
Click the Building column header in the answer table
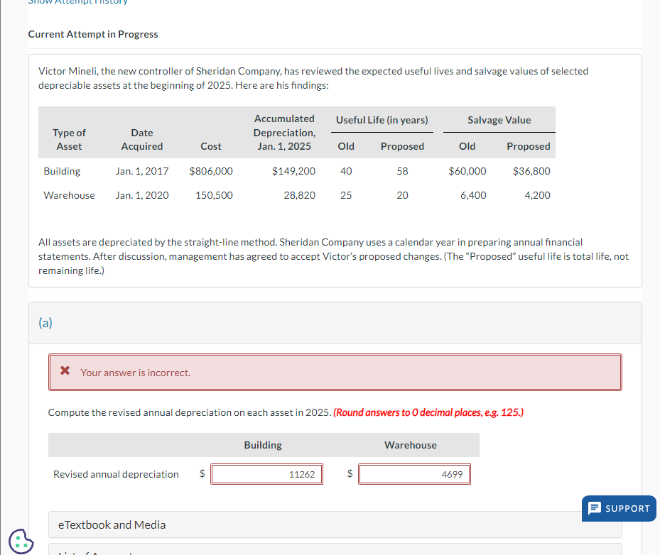point(263,445)
